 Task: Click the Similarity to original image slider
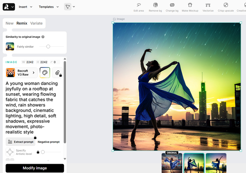(48, 47)
